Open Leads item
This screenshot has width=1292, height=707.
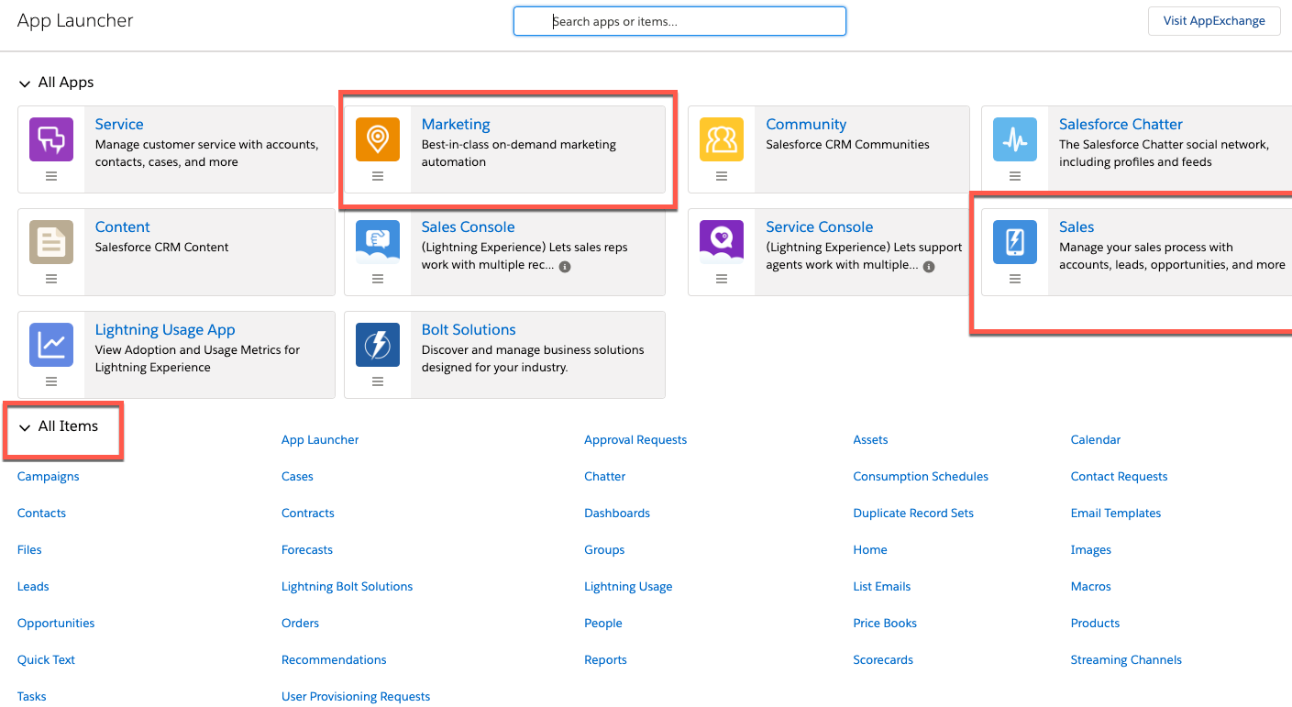33,587
